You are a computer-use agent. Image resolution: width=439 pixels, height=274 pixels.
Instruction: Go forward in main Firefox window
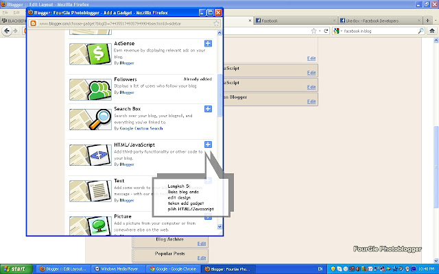[16, 31]
